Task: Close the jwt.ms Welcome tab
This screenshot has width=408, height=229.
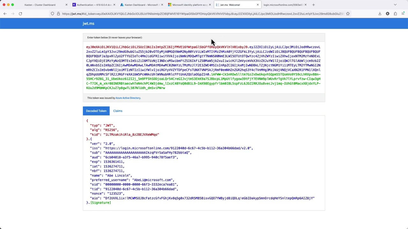Action: pyautogui.click(x=258, y=5)
